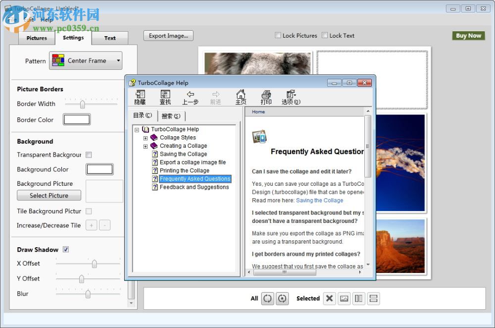Expand the Collage Styles help topic
The image size is (495, 328).
pos(146,138)
